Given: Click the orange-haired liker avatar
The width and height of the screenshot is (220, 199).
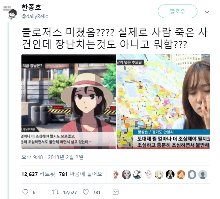Looking at the screenshot, I should pyautogui.click(x=181, y=175).
